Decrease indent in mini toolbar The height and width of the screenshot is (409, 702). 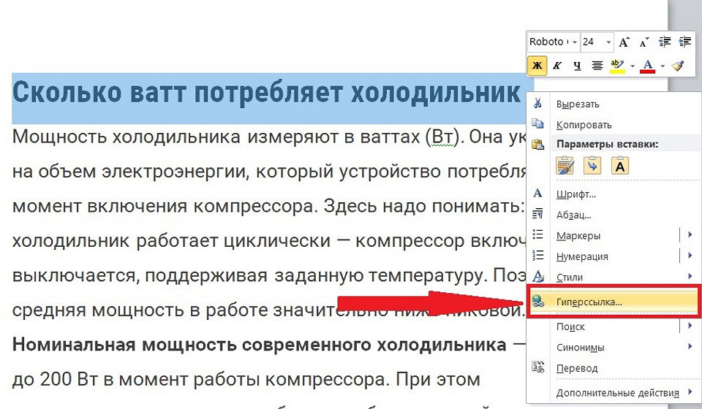click(665, 42)
